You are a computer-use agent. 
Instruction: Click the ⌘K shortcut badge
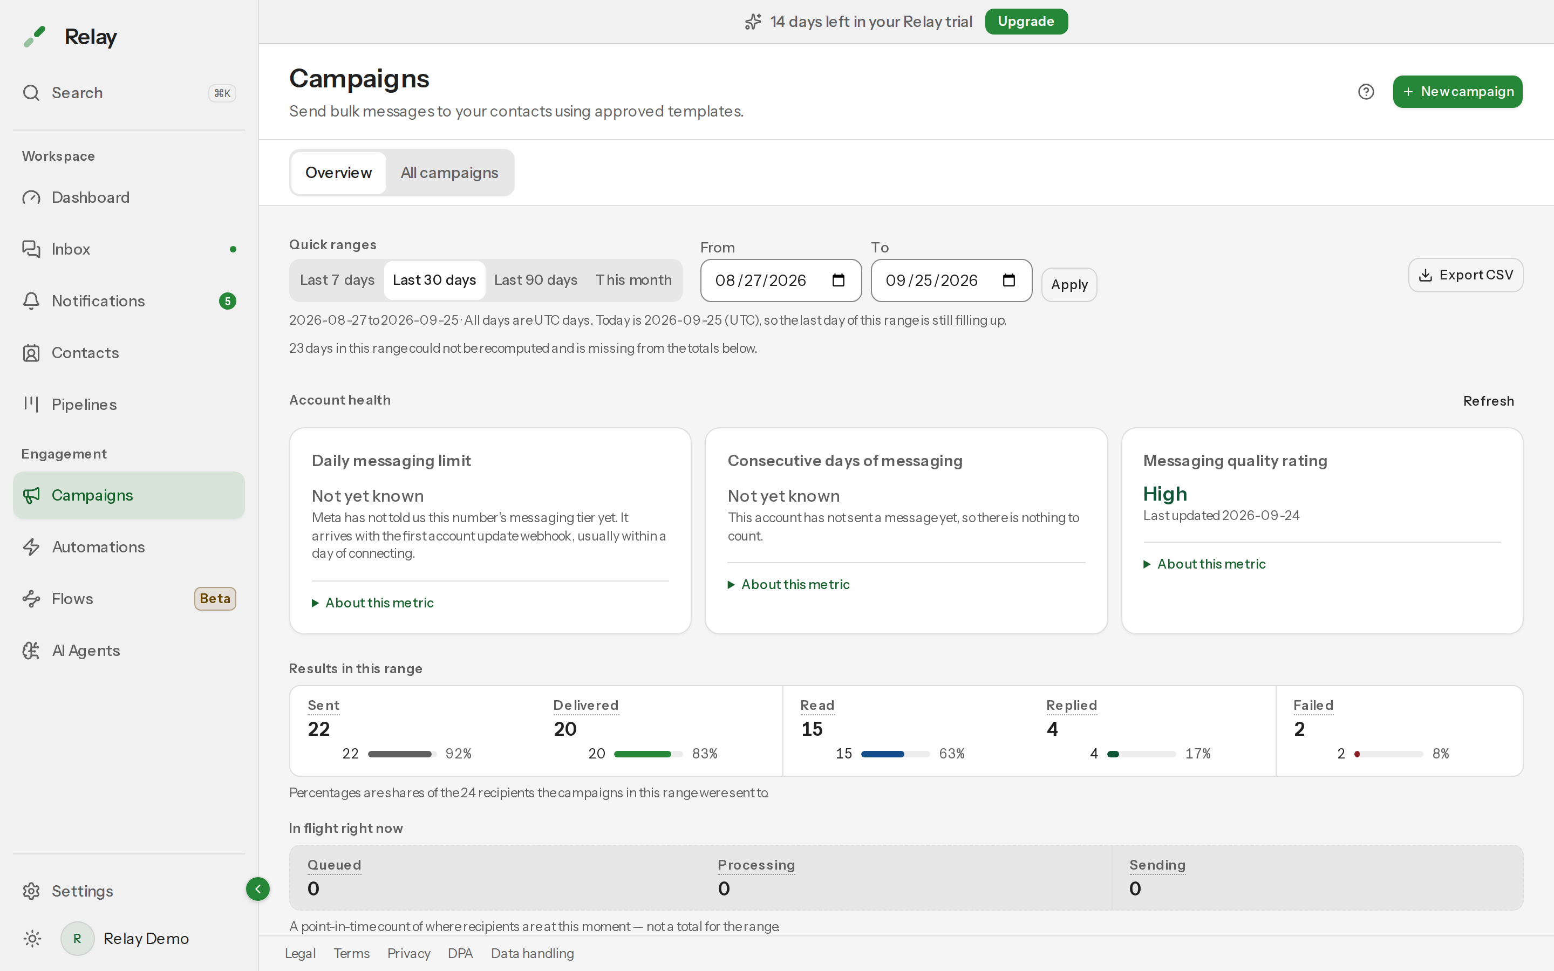222,93
